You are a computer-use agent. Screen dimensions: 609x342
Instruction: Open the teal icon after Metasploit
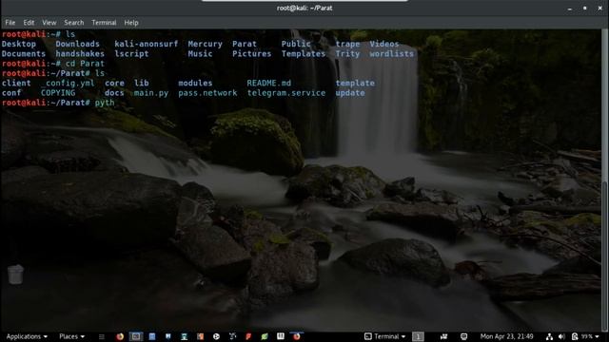click(184, 336)
